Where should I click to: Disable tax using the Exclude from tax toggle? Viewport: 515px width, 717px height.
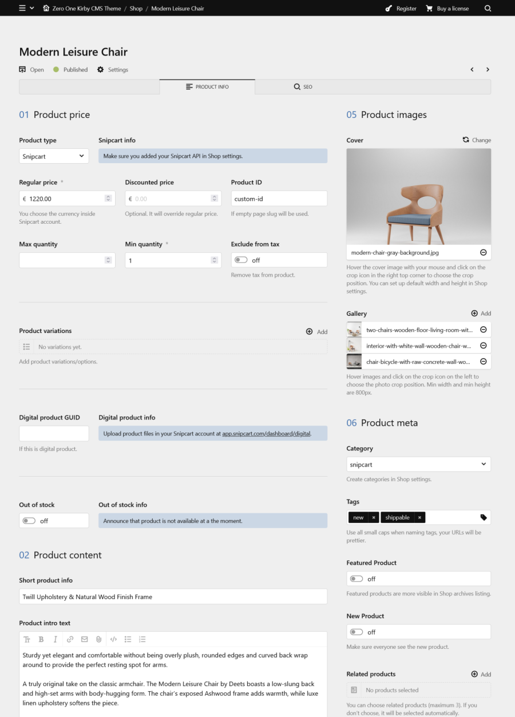(x=243, y=259)
